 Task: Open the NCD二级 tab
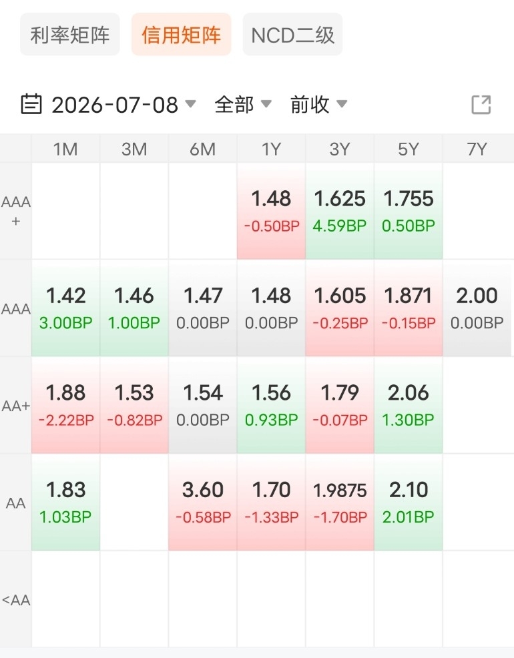292,35
